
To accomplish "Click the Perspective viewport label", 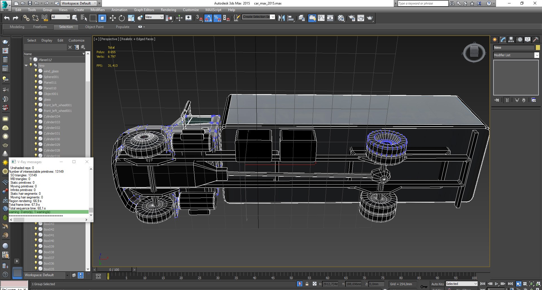I will (109, 39).
